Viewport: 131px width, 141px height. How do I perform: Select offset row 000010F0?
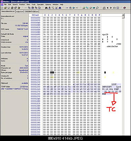coord(35,34)
